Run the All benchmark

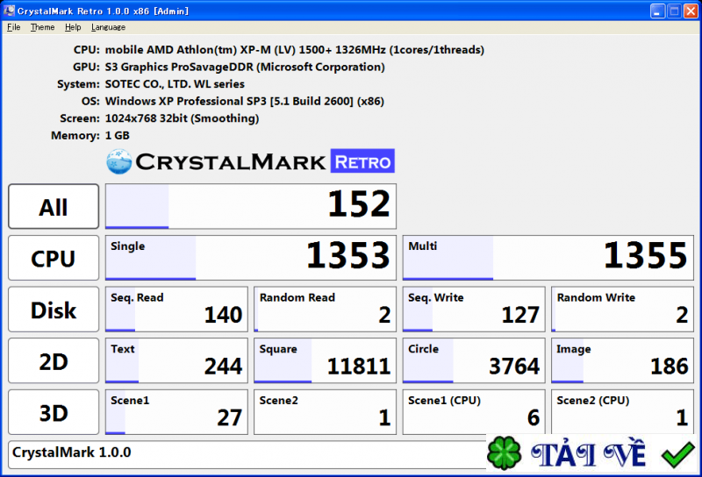tap(54, 207)
